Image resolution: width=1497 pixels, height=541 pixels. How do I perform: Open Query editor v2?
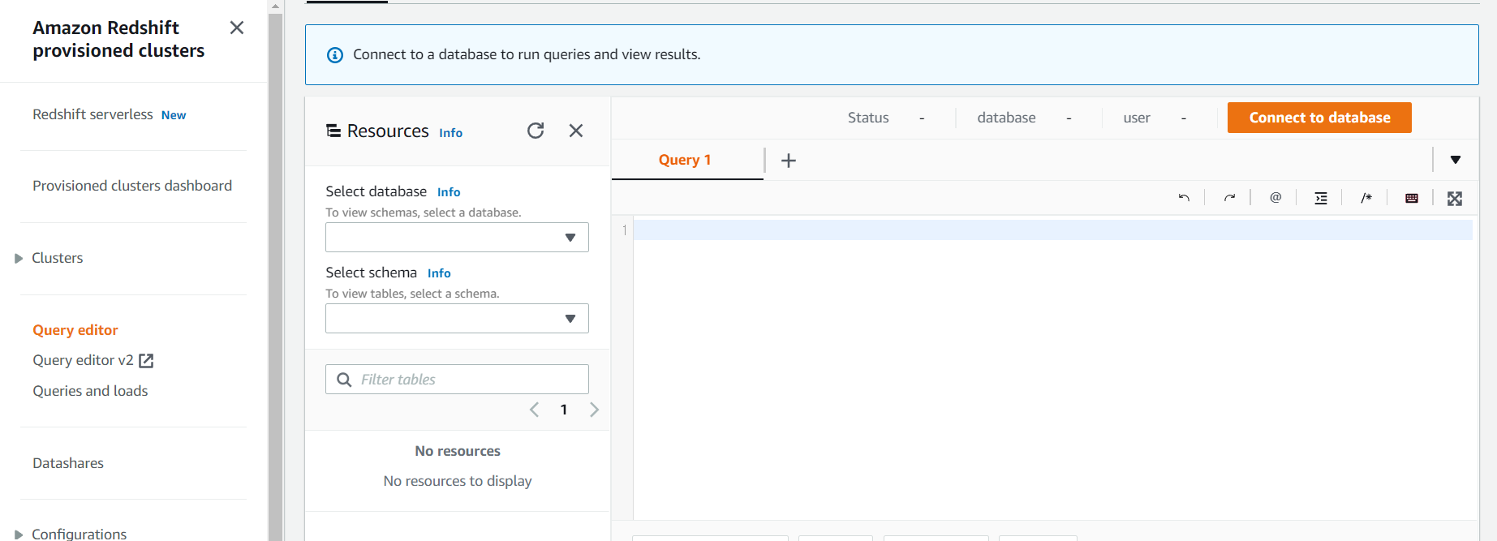pyautogui.click(x=83, y=360)
